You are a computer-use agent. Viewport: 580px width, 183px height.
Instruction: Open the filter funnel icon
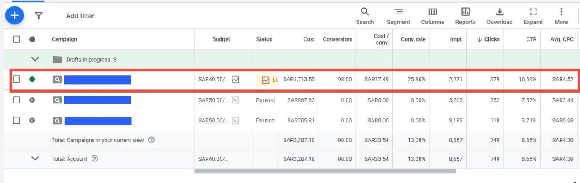[39, 16]
